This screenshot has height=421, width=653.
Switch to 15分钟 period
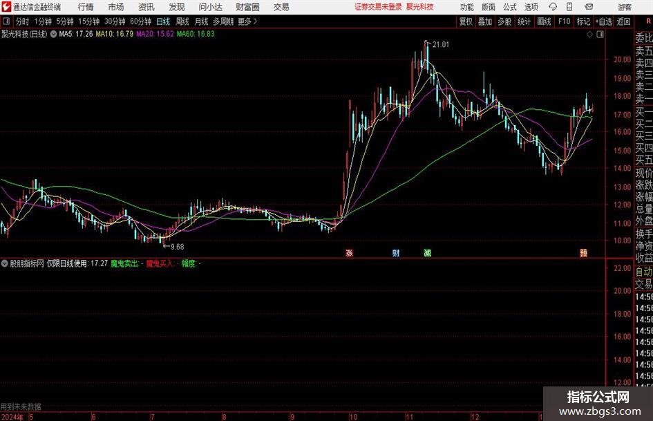(x=88, y=21)
